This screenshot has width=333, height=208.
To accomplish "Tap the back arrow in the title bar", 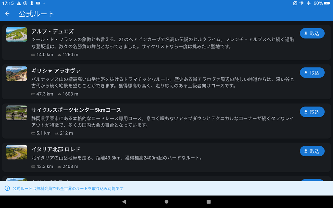I will tap(7, 13).
